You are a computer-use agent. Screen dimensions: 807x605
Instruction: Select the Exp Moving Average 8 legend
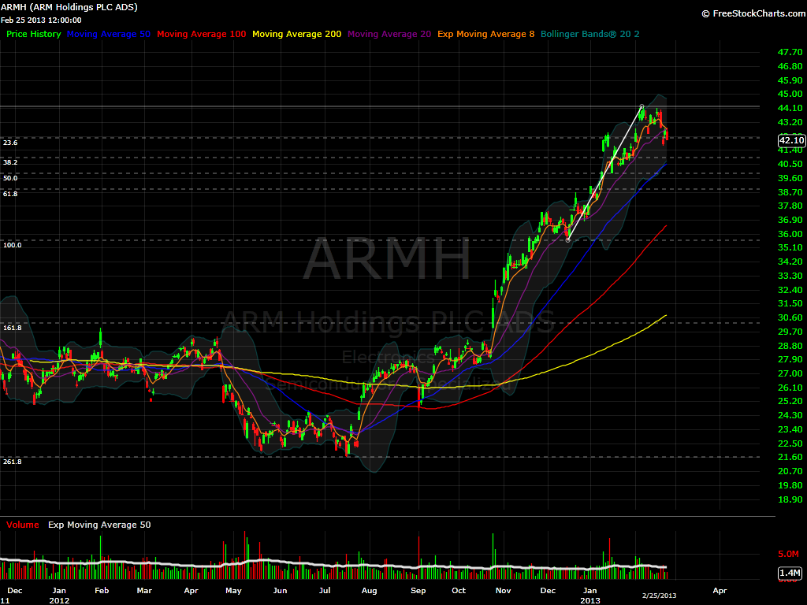click(485, 34)
